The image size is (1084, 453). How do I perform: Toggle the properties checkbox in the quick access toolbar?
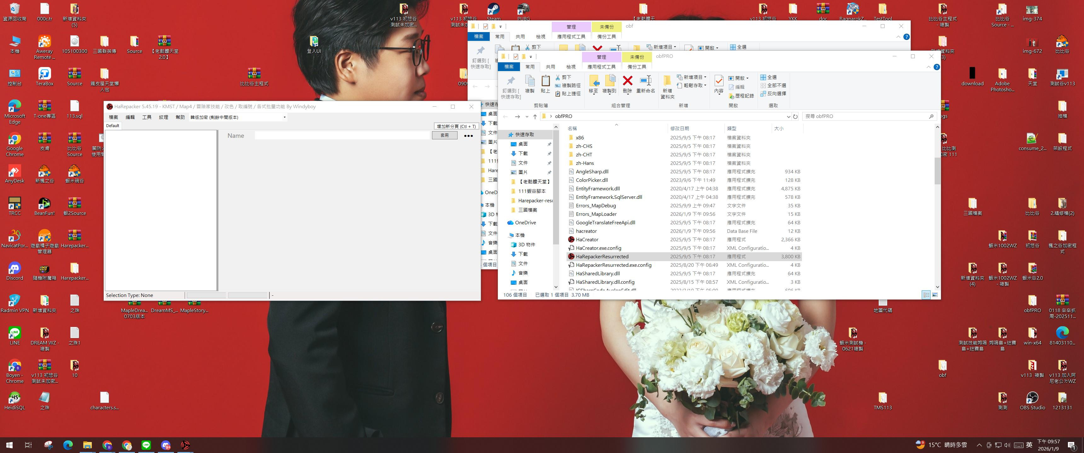coord(516,56)
